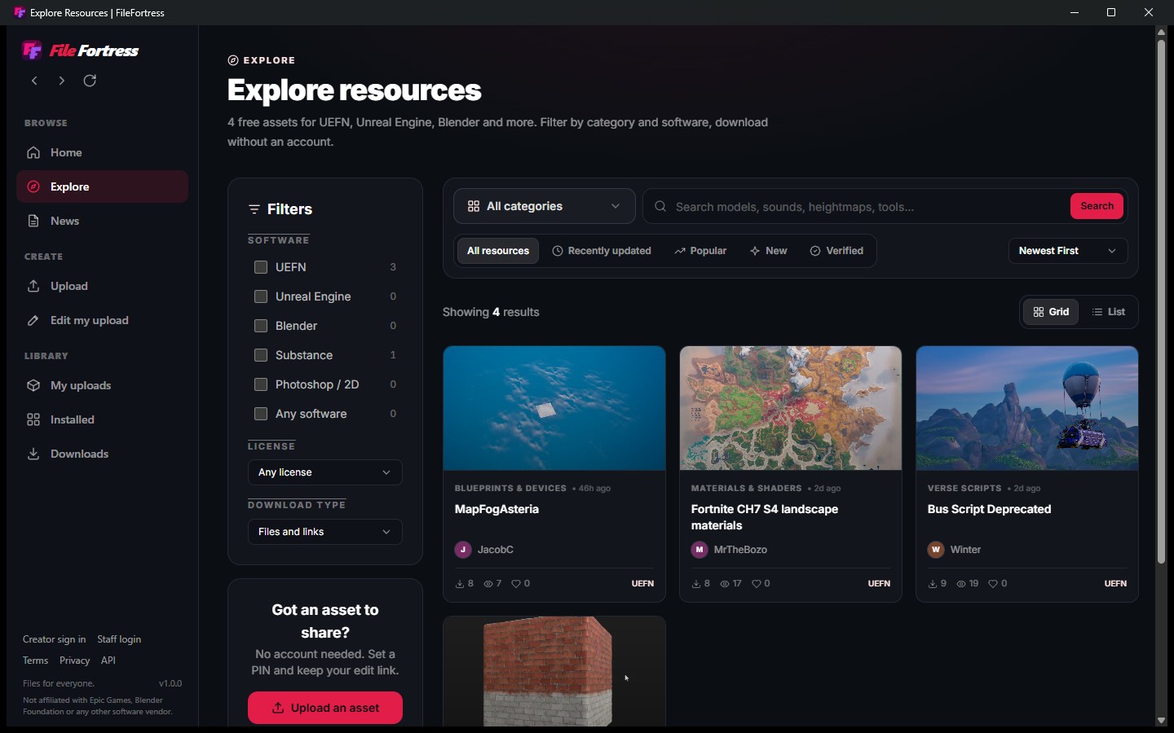Viewport: 1174px width, 733px height.
Task: Click the red Search button
Action: pyautogui.click(x=1097, y=206)
